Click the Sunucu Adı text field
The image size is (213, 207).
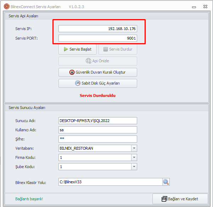click(x=97, y=121)
